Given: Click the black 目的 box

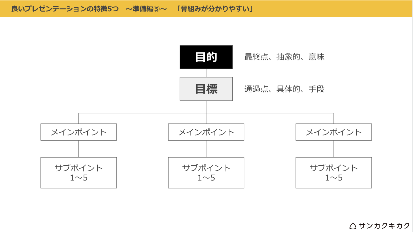Looking at the screenshot, I should 206,57.
